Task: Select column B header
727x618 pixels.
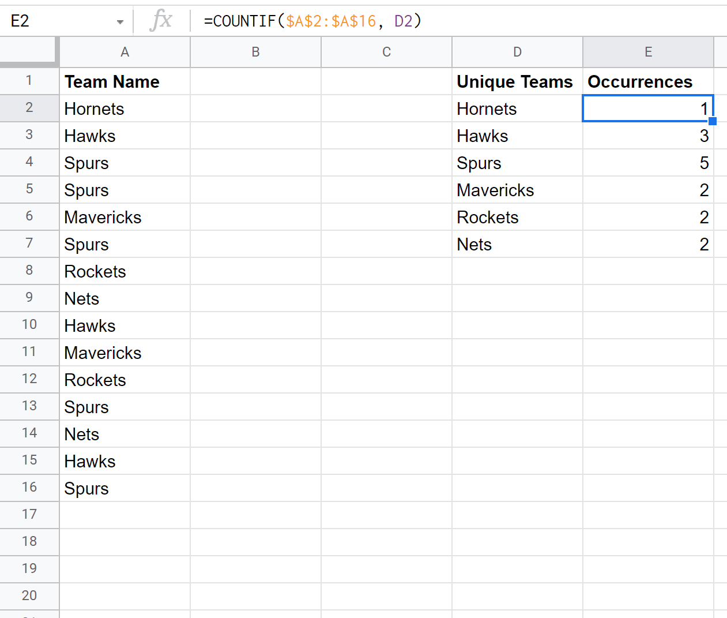Action: tap(255, 52)
